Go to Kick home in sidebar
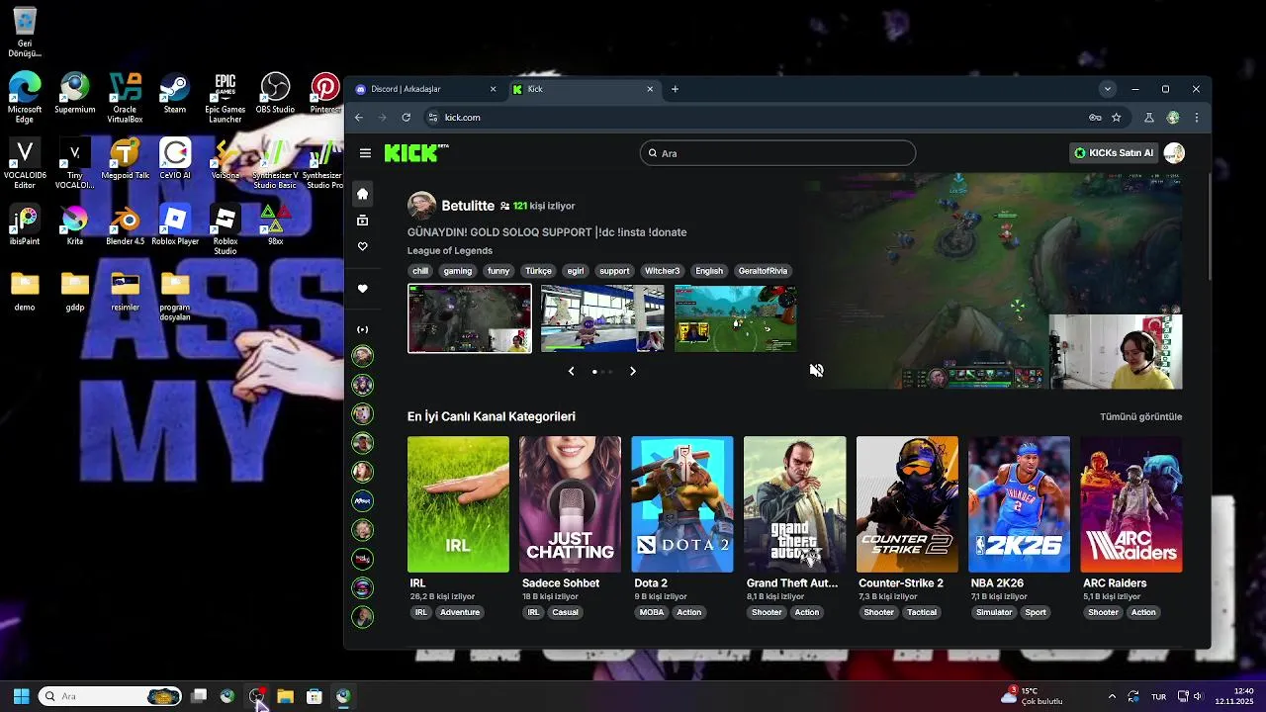 click(362, 194)
